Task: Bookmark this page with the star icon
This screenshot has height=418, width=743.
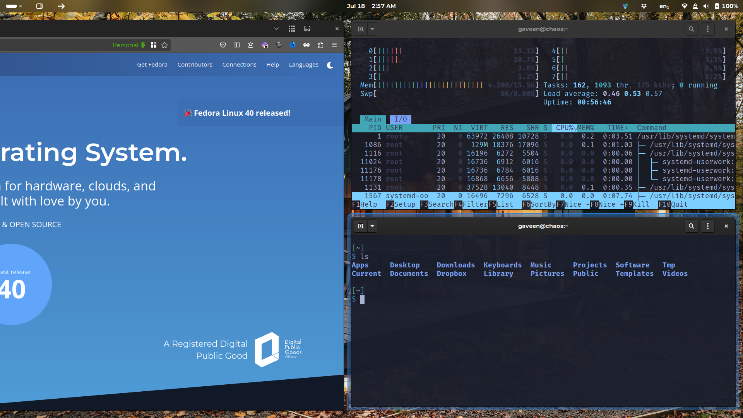Action: (x=164, y=45)
